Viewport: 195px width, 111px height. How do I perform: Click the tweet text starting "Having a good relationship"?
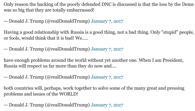(99, 35)
